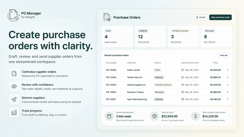Click supplier name Apex Manufacturing
Screen dimensions: 244x137
(x=137, y=99)
